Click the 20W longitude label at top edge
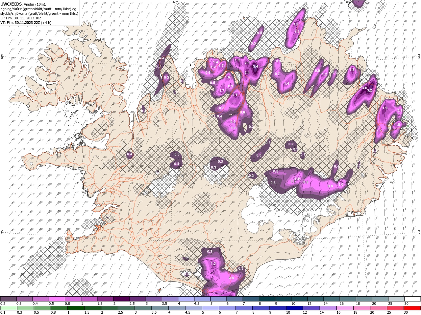 (175, 2)
